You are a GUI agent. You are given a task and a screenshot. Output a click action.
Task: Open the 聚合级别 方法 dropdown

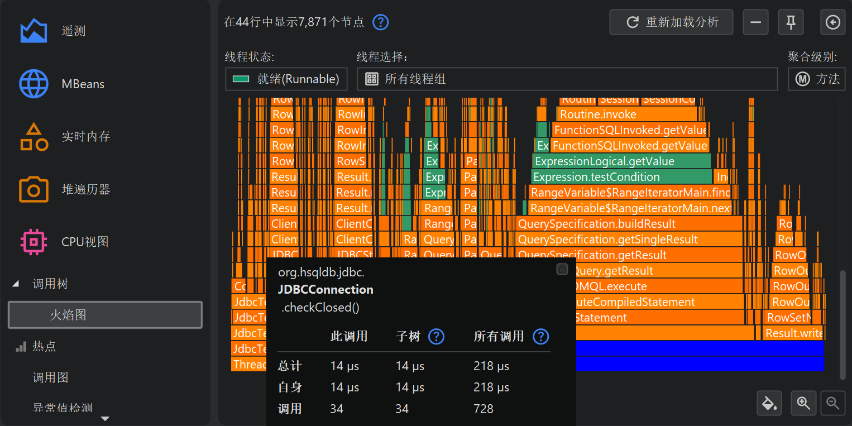pyautogui.click(x=816, y=79)
